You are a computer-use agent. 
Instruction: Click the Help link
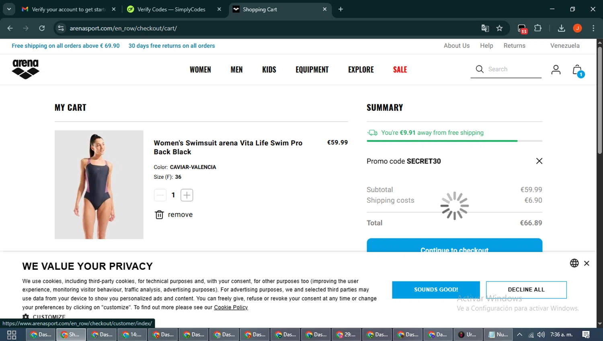(486, 45)
